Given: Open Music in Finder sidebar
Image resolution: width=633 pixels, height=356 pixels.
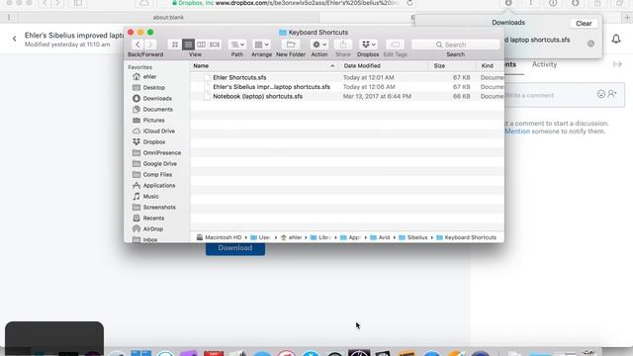Looking at the screenshot, I should point(150,197).
